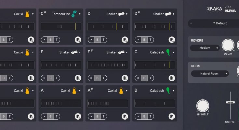Toggle the X mode on G pad
239x130 pixels.
(x=138, y=78)
